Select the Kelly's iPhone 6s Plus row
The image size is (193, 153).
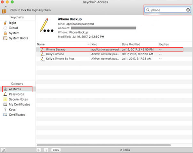pyautogui.click(x=114, y=59)
